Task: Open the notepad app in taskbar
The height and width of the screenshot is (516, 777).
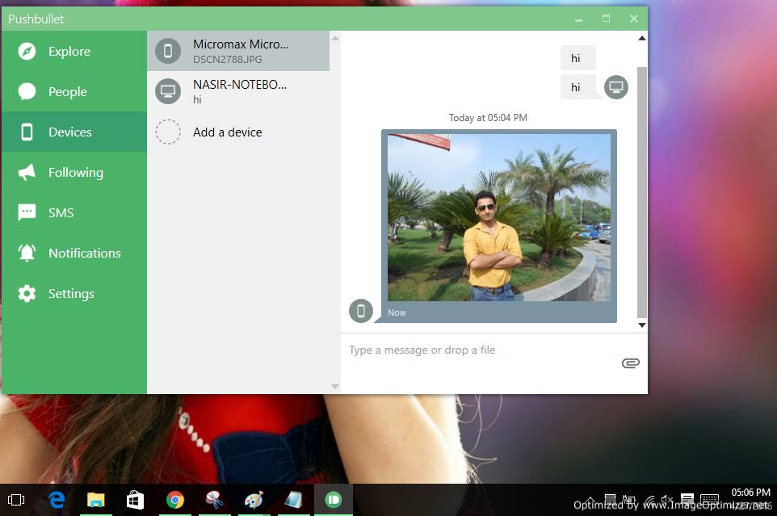Action: (x=293, y=500)
